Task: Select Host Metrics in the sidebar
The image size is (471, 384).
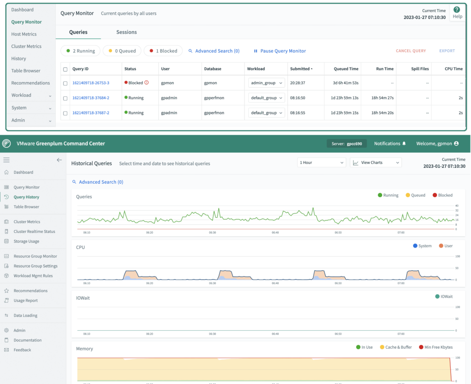Action: pos(24,34)
